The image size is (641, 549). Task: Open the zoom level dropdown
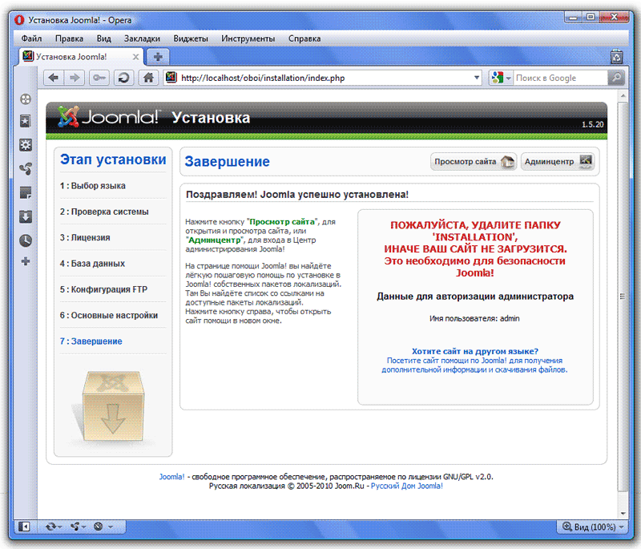pos(594,527)
